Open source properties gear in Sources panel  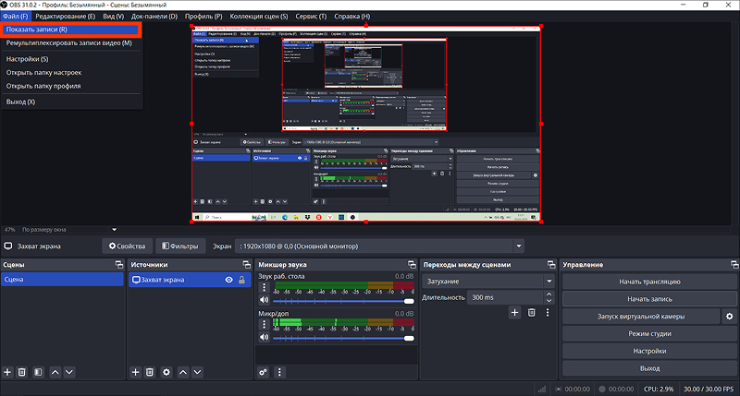pos(166,372)
